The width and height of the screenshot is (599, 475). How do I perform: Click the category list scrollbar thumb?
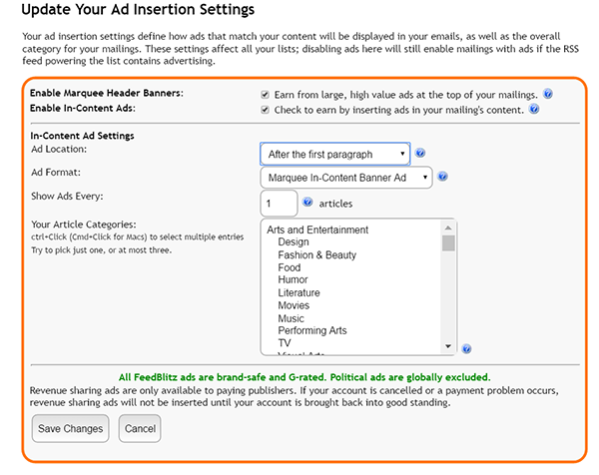click(448, 243)
